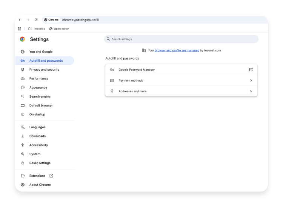Click the reset icon for Reset settings
Screen dimensions: 283x207
click(23, 163)
